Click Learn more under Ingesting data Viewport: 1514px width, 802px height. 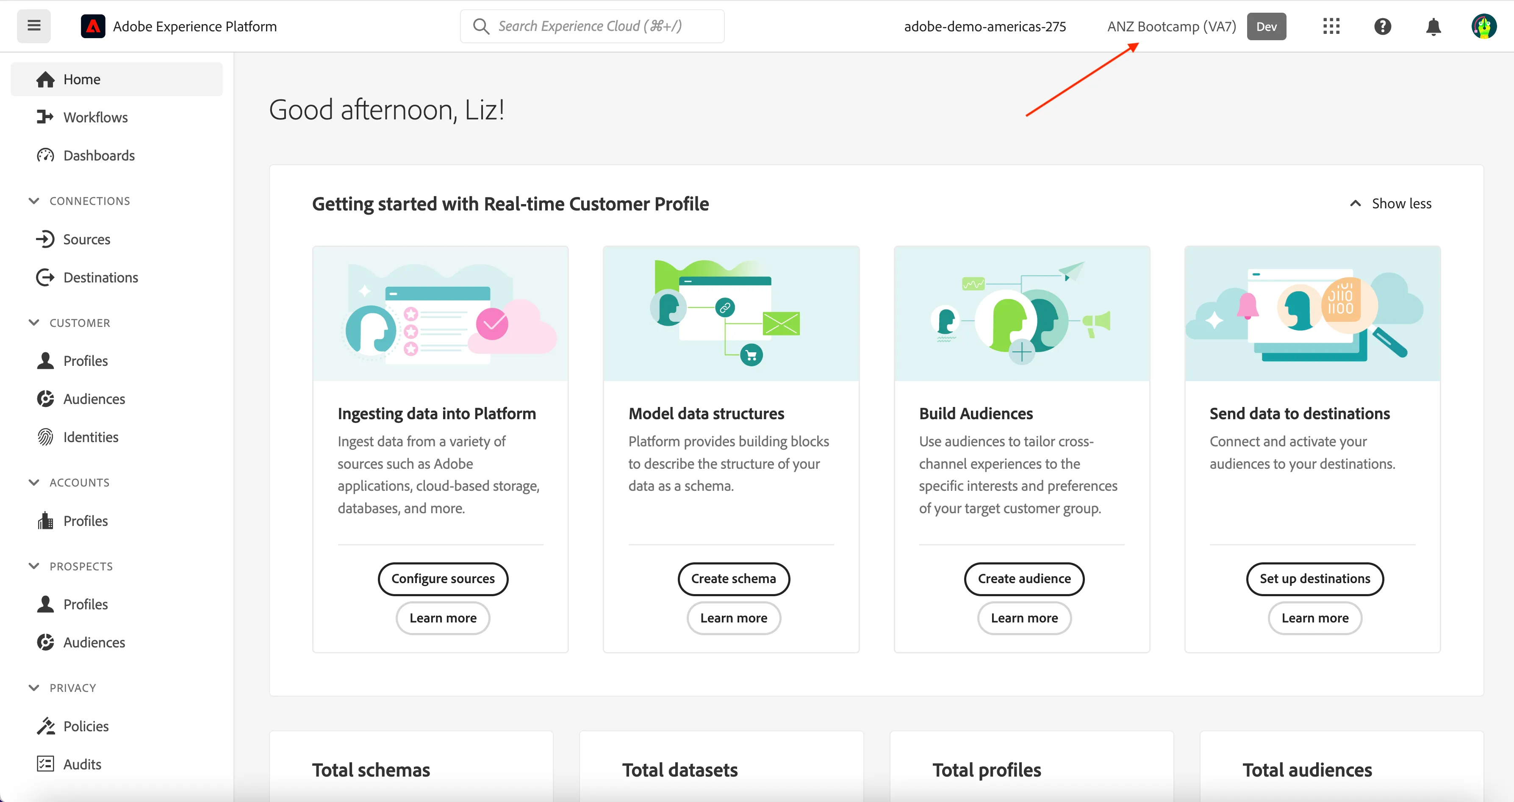tap(443, 618)
